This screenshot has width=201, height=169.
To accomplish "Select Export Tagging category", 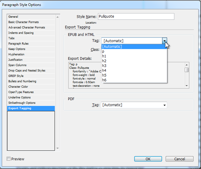I will point(31,108).
